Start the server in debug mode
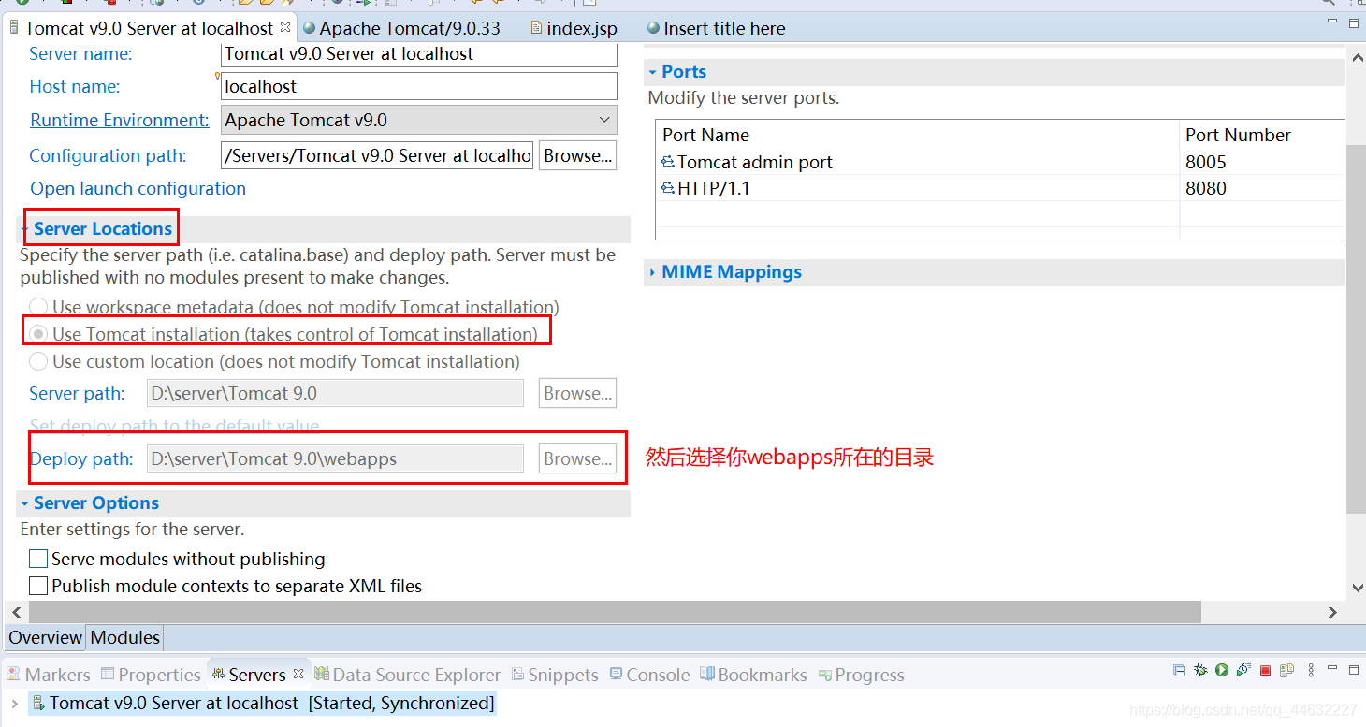 [x=1200, y=670]
